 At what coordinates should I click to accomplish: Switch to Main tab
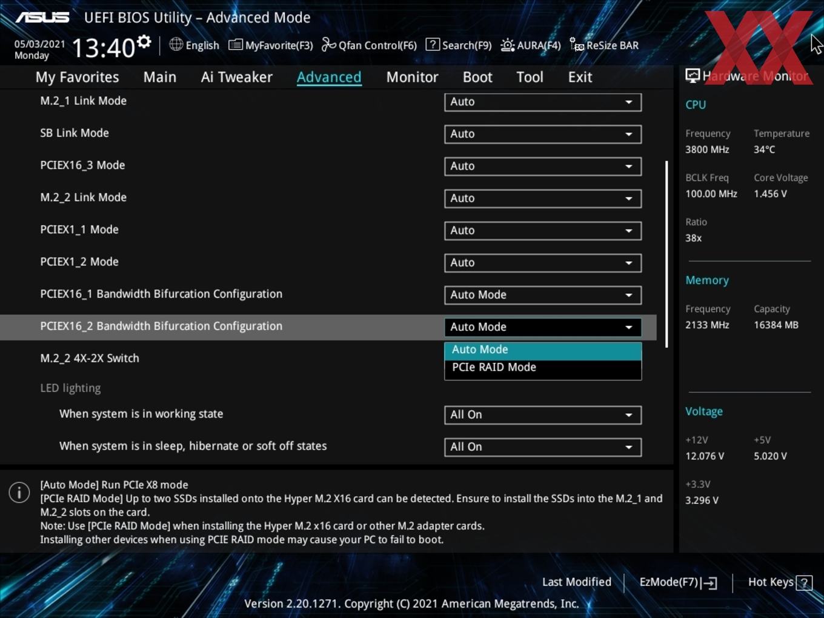click(160, 77)
